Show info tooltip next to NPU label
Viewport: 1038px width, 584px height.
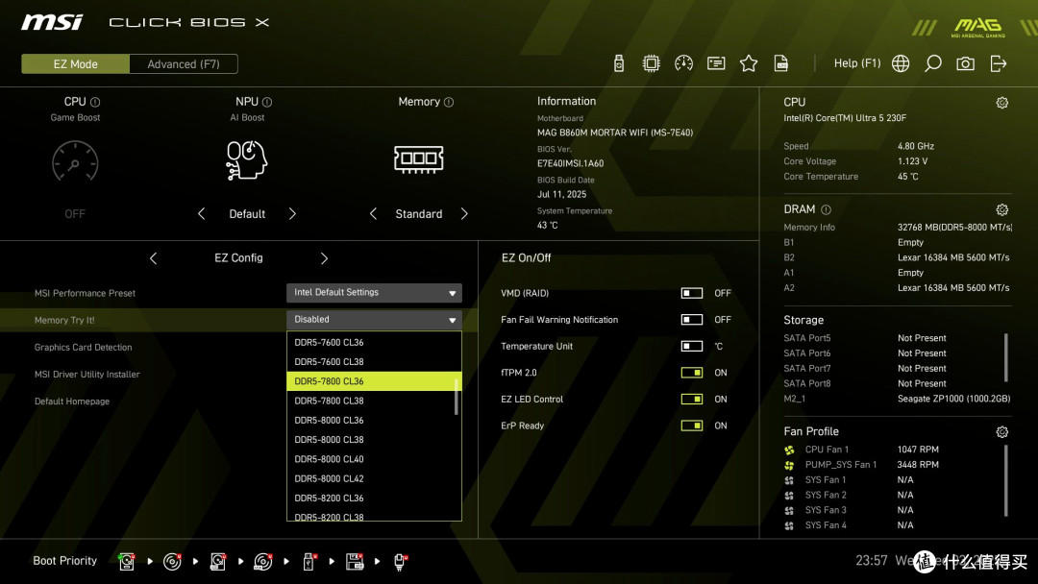click(x=267, y=102)
